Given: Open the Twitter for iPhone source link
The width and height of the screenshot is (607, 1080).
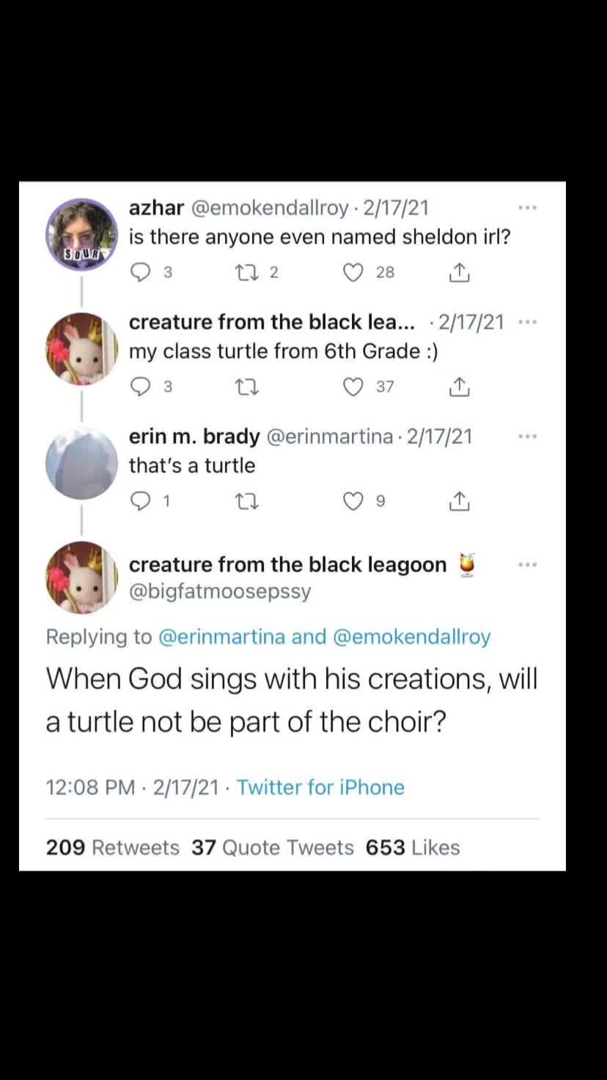Looking at the screenshot, I should point(320,787).
